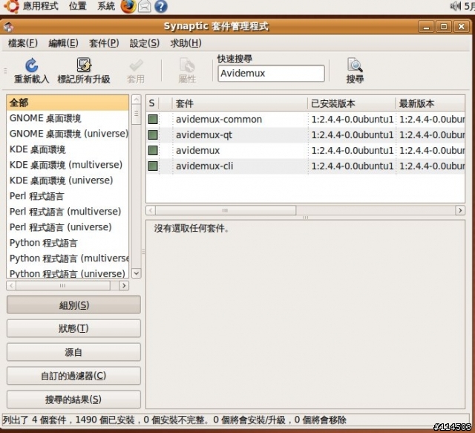The image size is (475, 433).
Task: Click category list horizontal scroll left arrow
Action: pos(11,286)
